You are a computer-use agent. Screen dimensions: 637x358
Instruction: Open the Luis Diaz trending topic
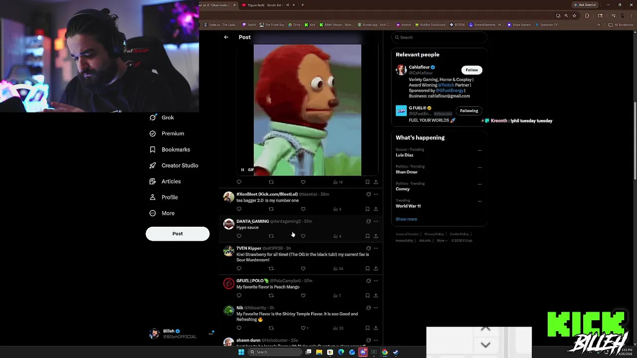pos(405,155)
